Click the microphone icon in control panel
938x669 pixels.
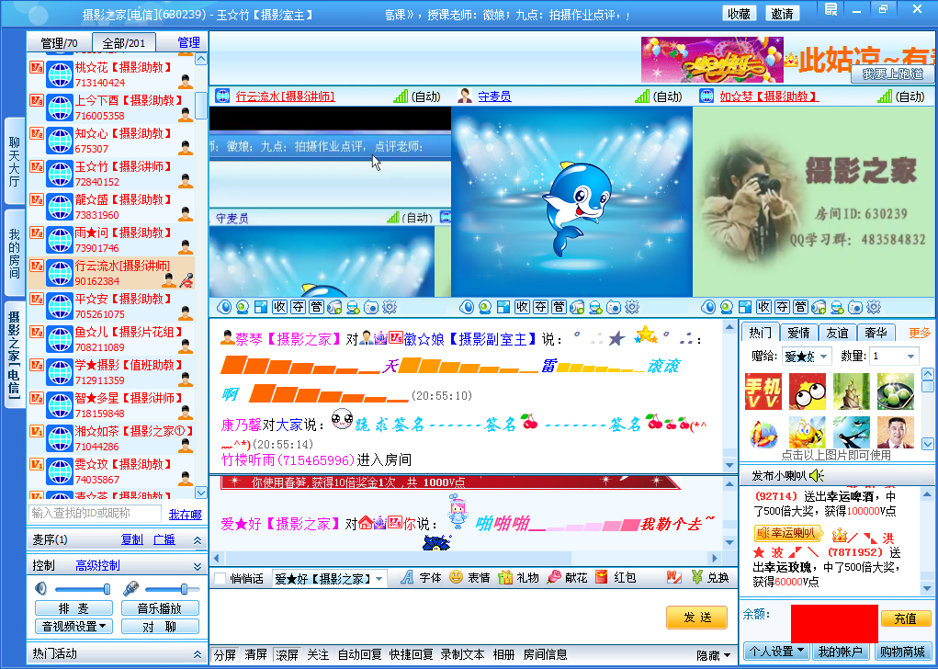tap(131, 588)
